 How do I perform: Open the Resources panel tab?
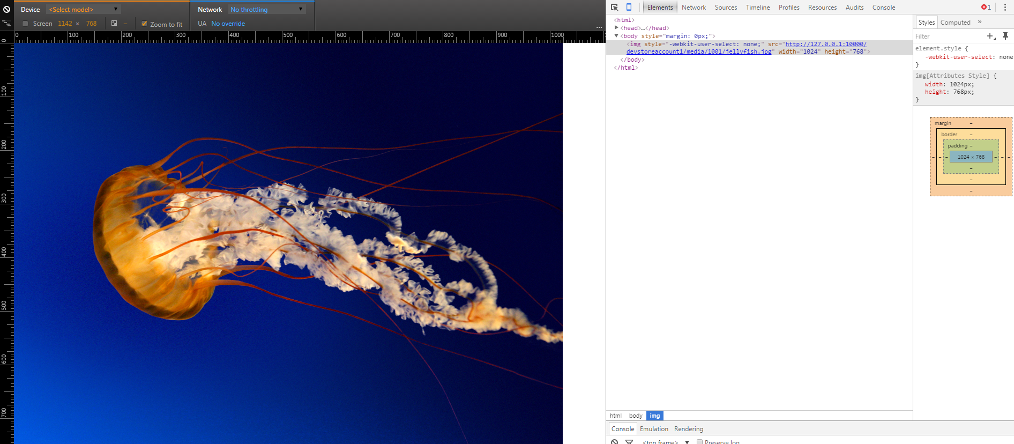click(x=822, y=7)
